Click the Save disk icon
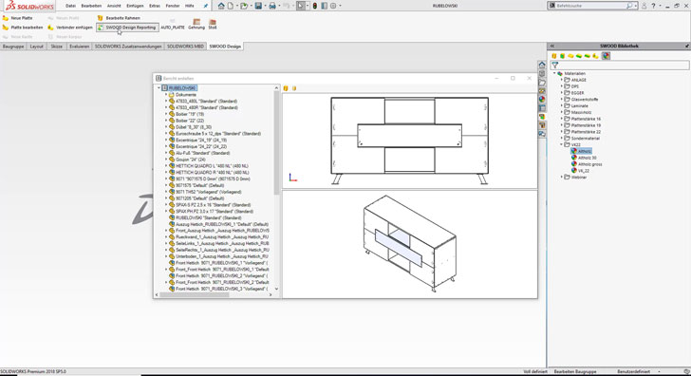691x376 pixels. point(258,6)
